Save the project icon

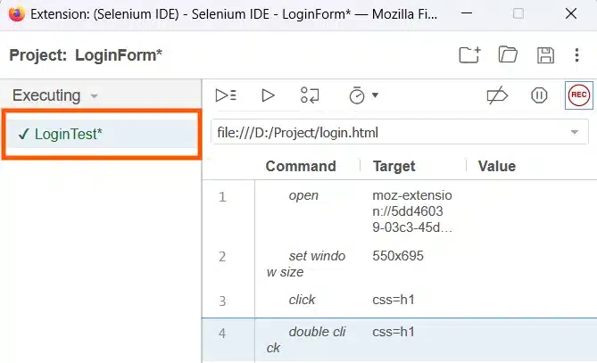[x=545, y=55]
